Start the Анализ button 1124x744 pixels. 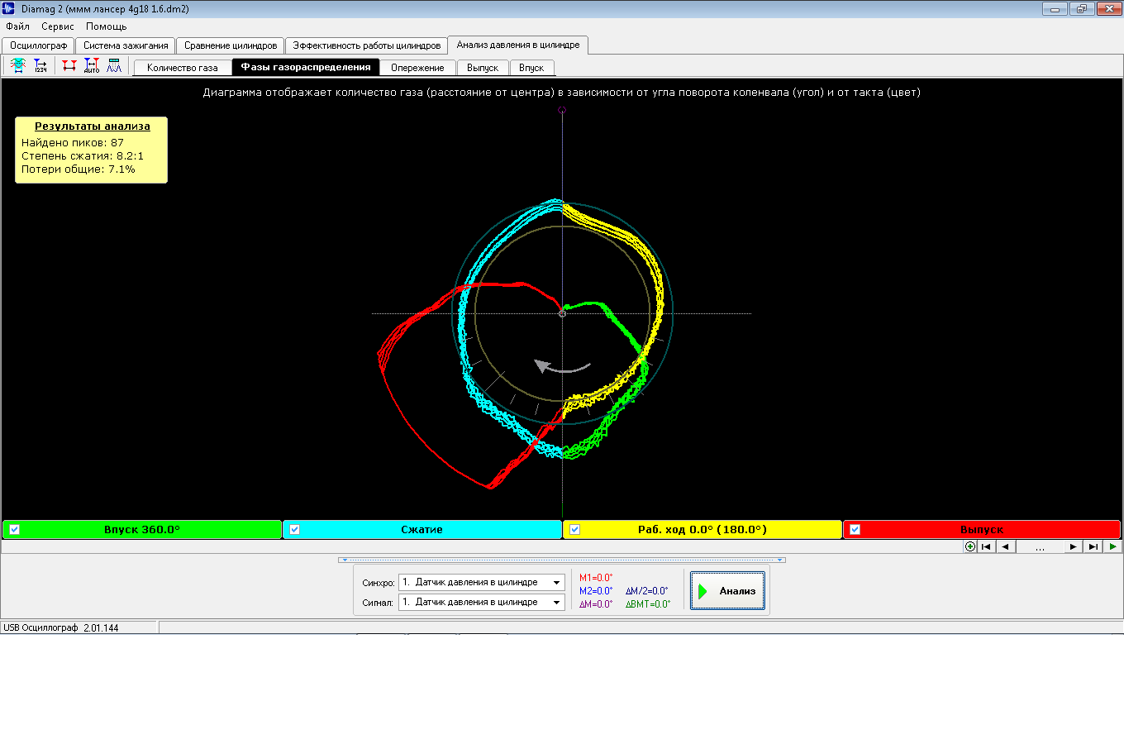(x=727, y=591)
